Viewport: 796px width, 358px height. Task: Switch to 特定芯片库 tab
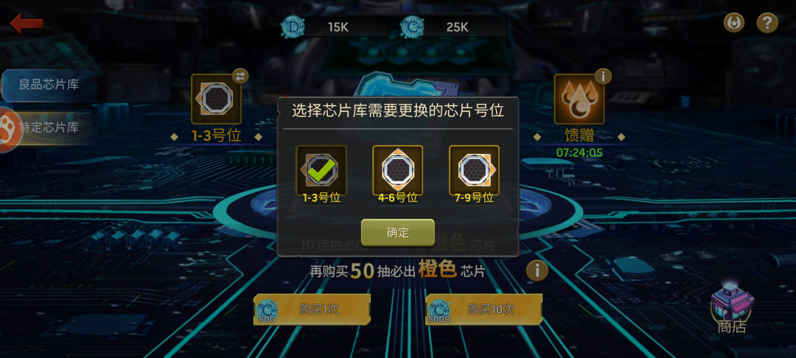point(50,127)
